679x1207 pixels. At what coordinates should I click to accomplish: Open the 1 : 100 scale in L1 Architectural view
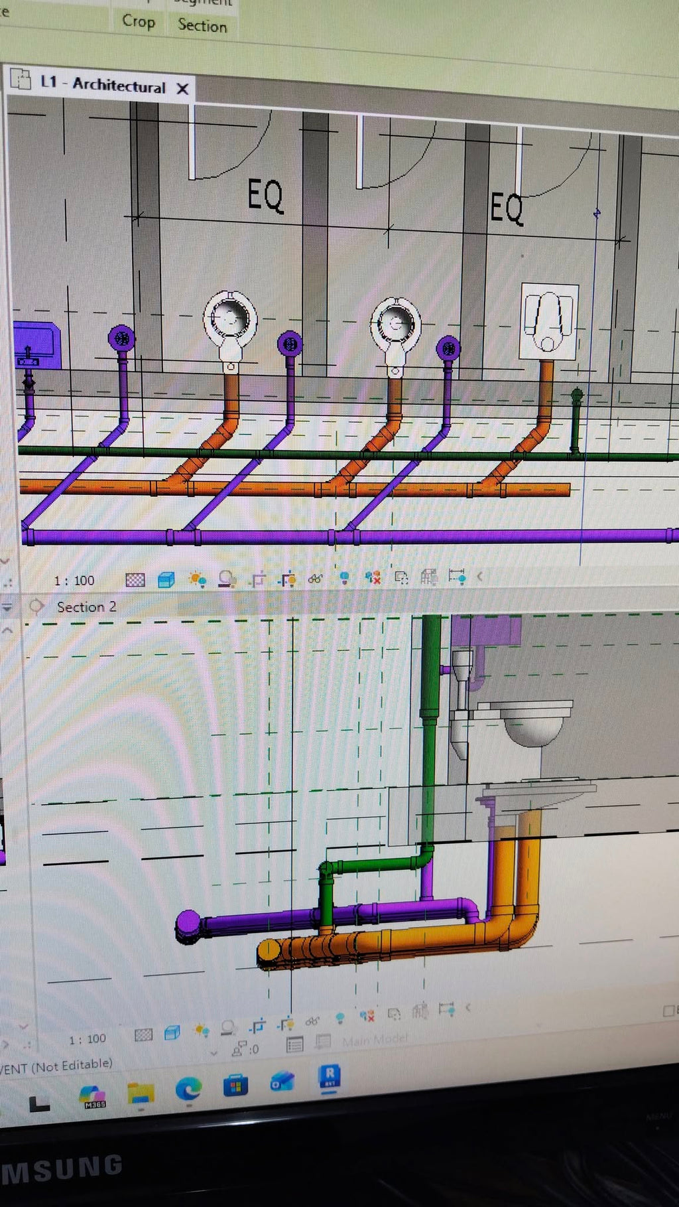tap(74, 581)
